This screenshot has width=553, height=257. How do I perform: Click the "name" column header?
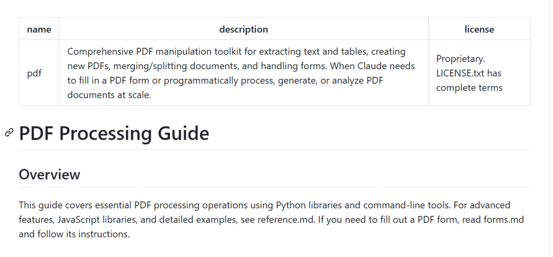coord(39,29)
